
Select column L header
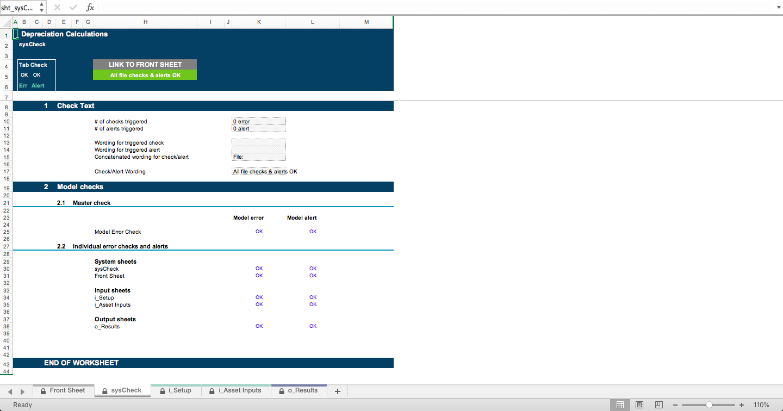point(313,22)
